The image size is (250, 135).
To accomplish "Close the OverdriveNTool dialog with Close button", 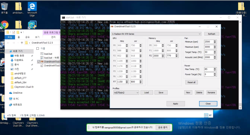I will tap(208, 104).
